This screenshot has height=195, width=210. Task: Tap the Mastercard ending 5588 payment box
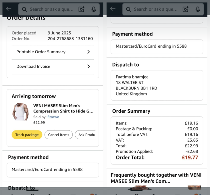(53, 170)
